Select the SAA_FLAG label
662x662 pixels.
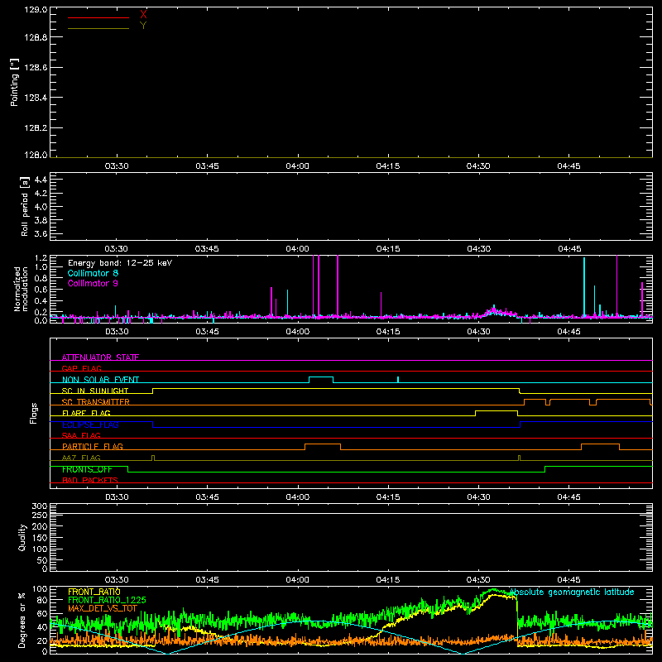click(x=81, y=435)
